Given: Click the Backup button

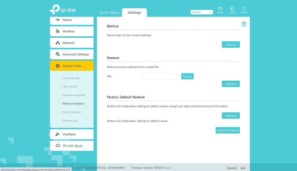Looking at the screenshot, I should point(231,44).
